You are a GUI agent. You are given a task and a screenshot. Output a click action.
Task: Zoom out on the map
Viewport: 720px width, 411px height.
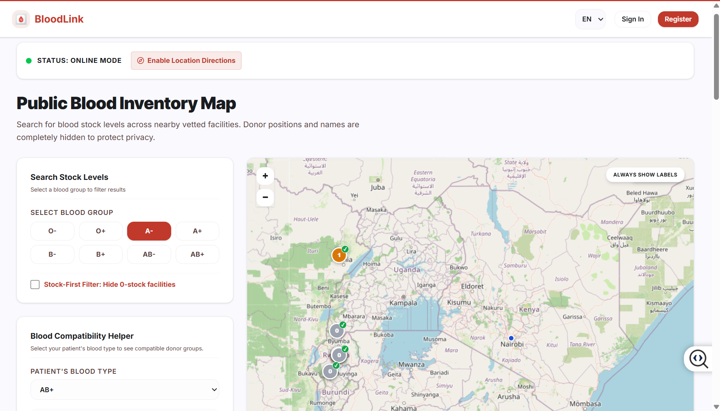[x=265, y=197]
